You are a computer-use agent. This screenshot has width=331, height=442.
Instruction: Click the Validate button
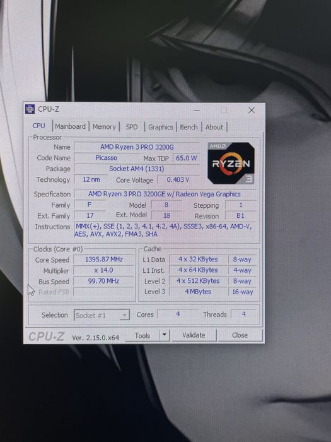194,335
